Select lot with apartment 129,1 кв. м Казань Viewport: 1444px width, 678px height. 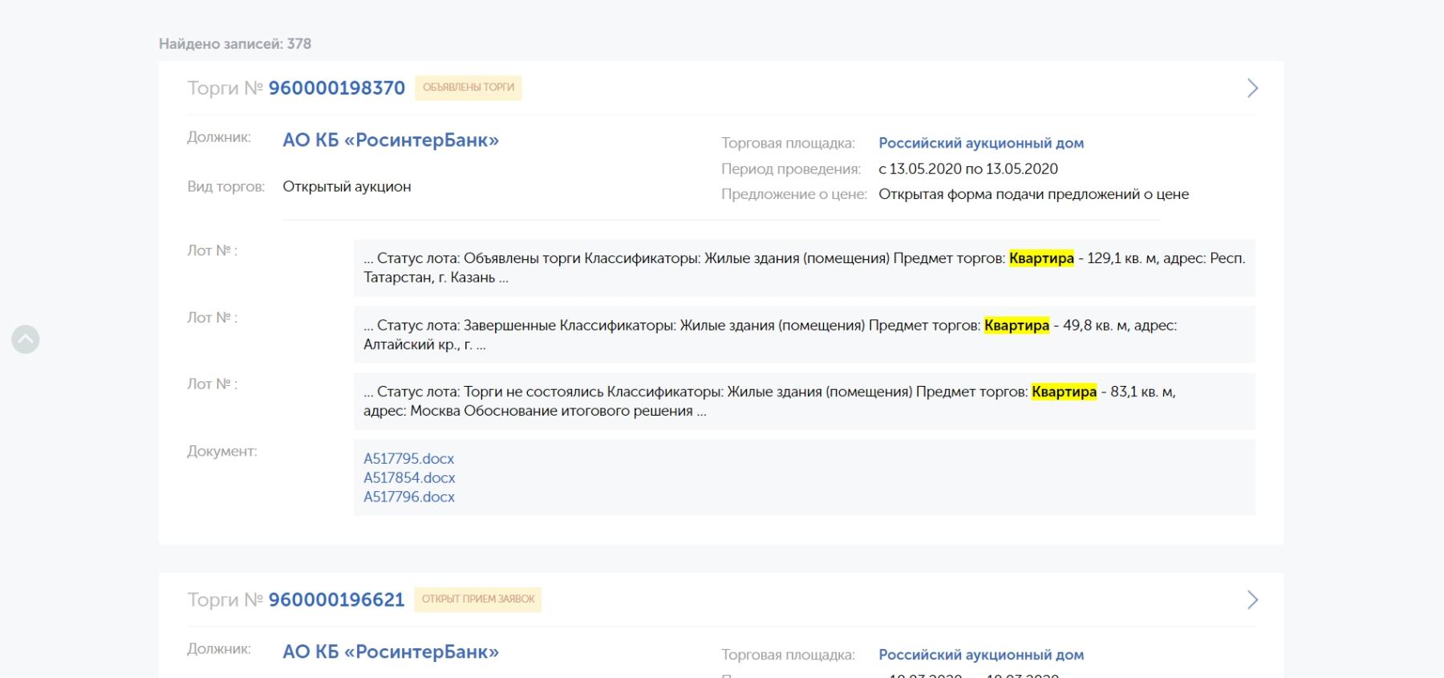[805, 268]
